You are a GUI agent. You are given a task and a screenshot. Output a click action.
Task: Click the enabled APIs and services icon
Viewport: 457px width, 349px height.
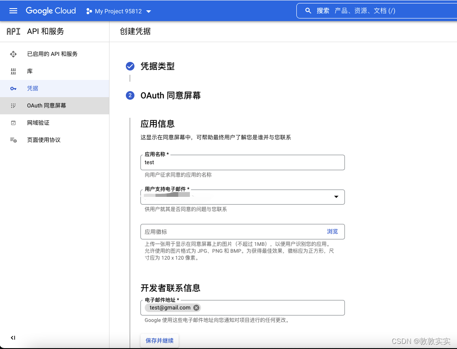(x=13, y=54)
